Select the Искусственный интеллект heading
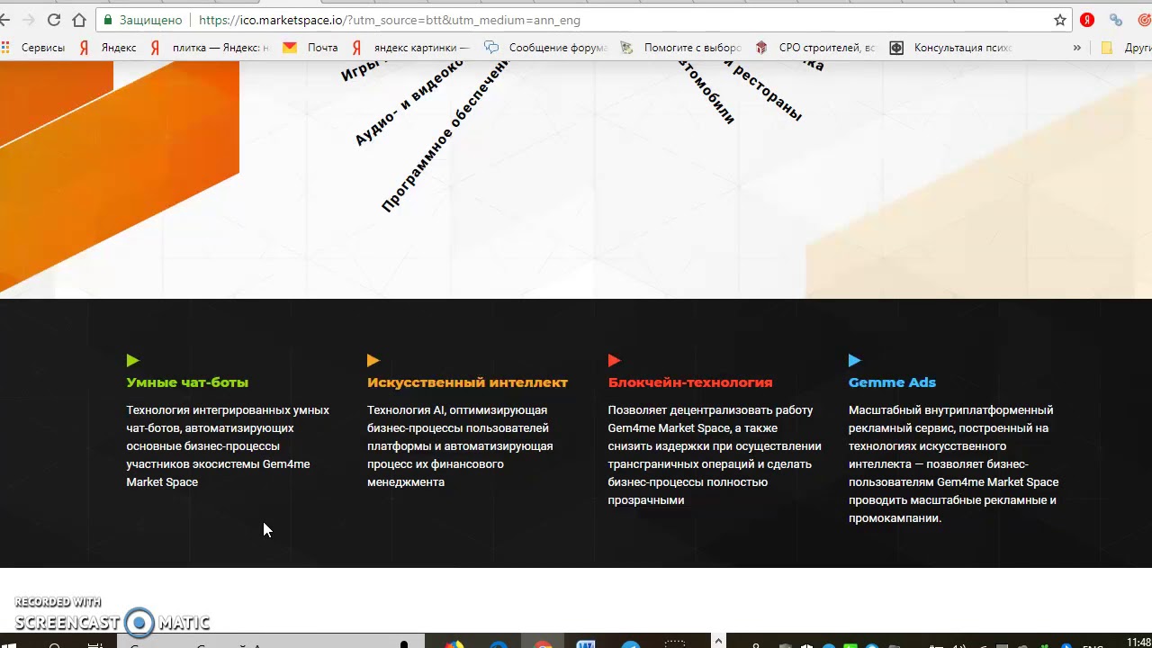The height and width of the screenshot is (648, 1152). coord(467,382)
